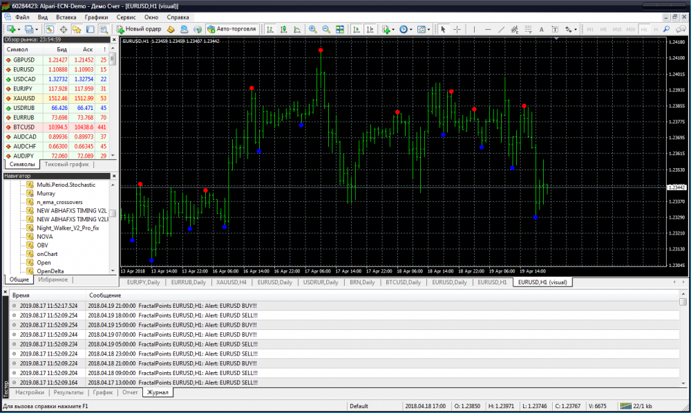Switch to tester Настройки tab
The width and height of the screenshot is (691, 413).
tap(30, 392)
